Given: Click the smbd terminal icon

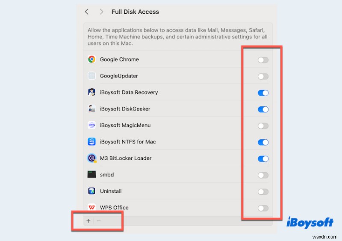Looking at the screenshot, I should [91, 174].
